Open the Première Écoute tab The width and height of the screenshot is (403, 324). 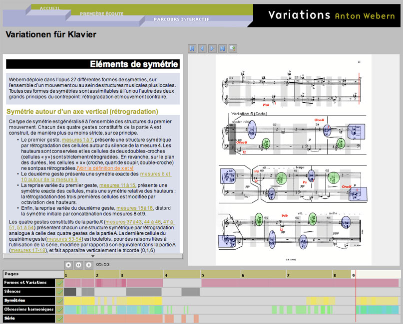(x=101, y=13)
